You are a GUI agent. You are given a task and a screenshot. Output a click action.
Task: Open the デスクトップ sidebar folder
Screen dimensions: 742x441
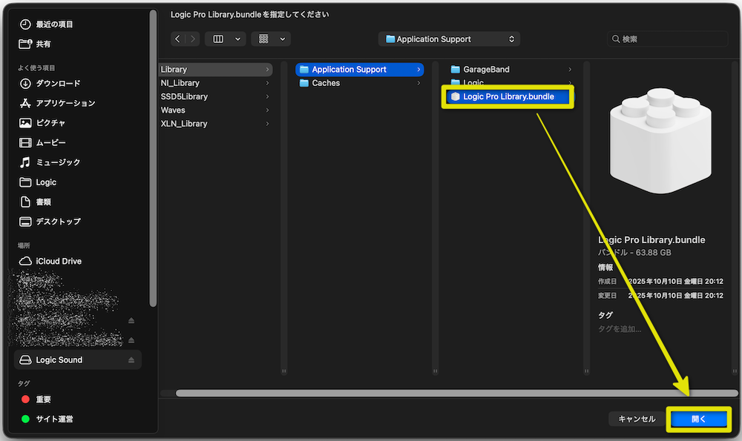click(59, 221)
